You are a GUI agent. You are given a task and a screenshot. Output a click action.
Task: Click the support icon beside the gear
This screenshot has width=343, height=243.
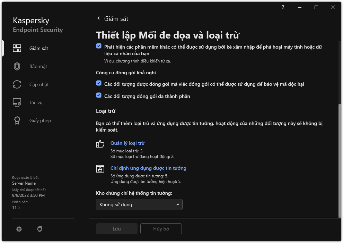40,229
